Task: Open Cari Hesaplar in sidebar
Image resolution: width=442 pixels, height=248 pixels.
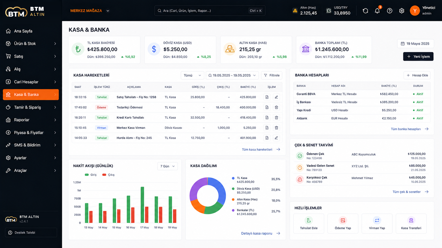Action: point(31,82)
